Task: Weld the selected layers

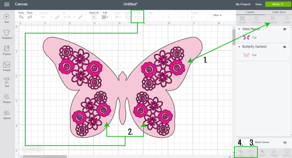Action: coord(251,153)
